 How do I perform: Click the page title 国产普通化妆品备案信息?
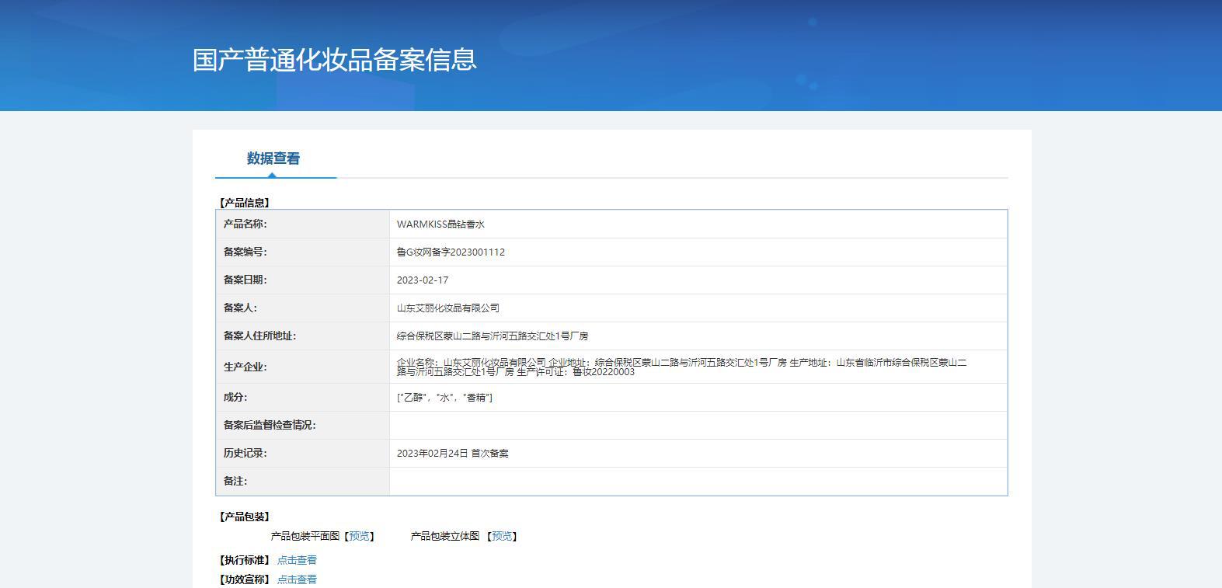(x=335, y=60)
